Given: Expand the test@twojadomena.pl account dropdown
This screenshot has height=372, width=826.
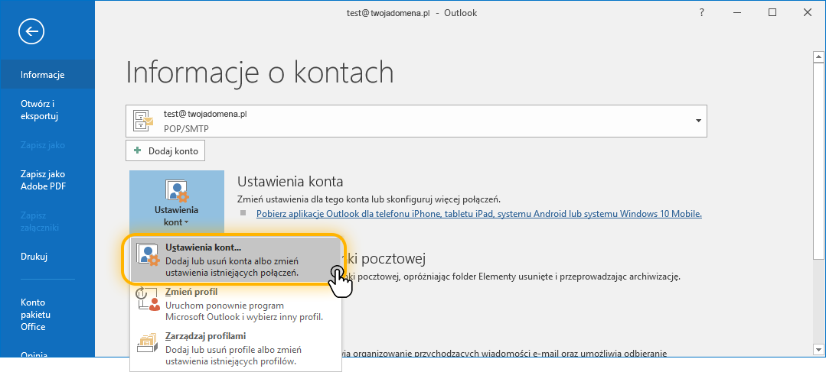Looking at the screenshot, I should (698, 121).
